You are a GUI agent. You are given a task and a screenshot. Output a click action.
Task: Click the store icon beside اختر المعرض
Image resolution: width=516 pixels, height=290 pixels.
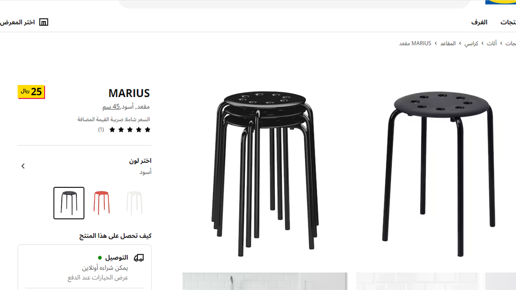click(x=44, y=22)
